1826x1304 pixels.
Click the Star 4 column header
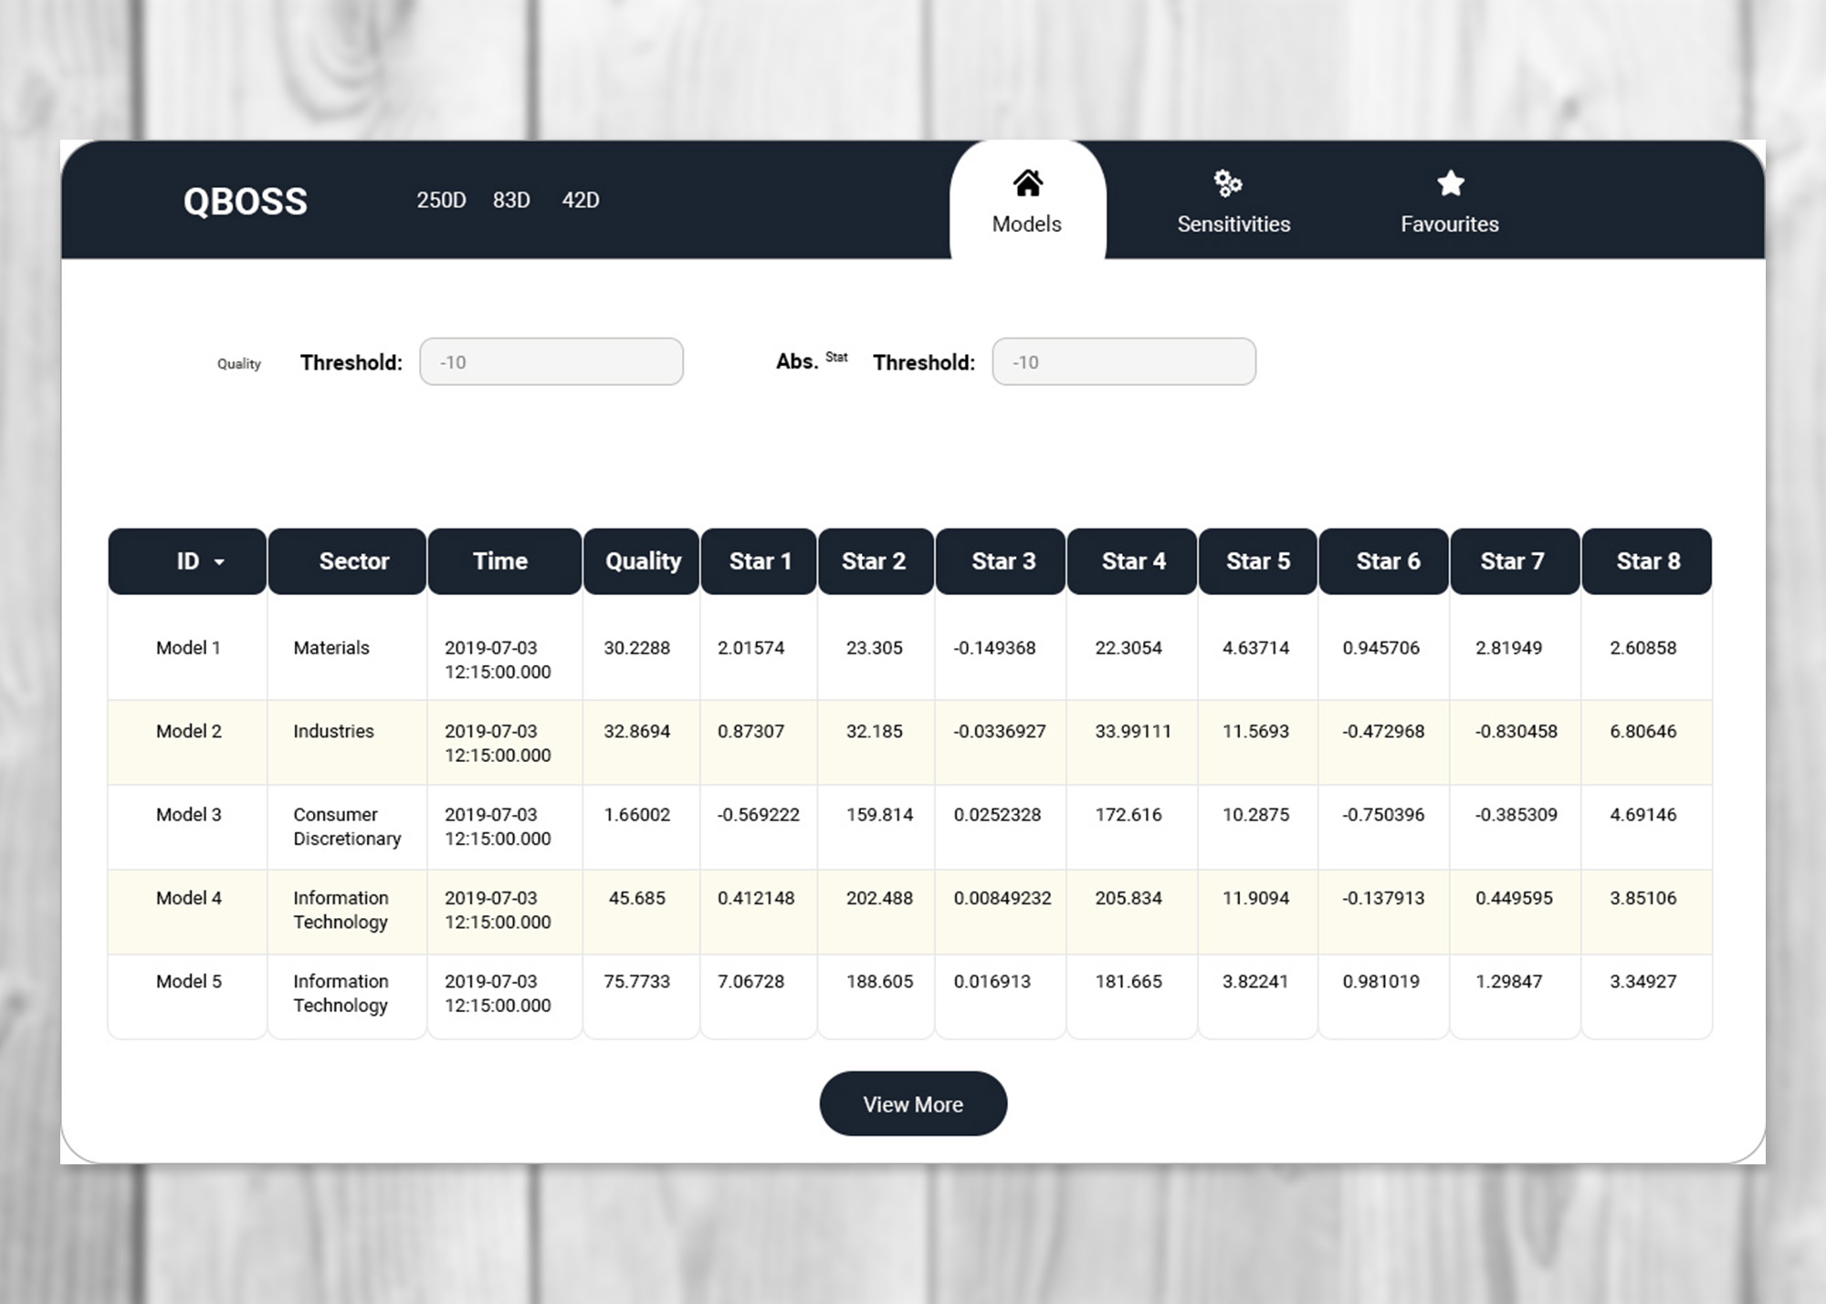click(1132, 562)
